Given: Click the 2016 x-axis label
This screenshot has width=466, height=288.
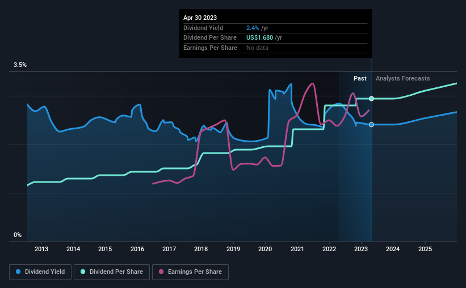Looking at the screenshot, I should coord(137,249).
